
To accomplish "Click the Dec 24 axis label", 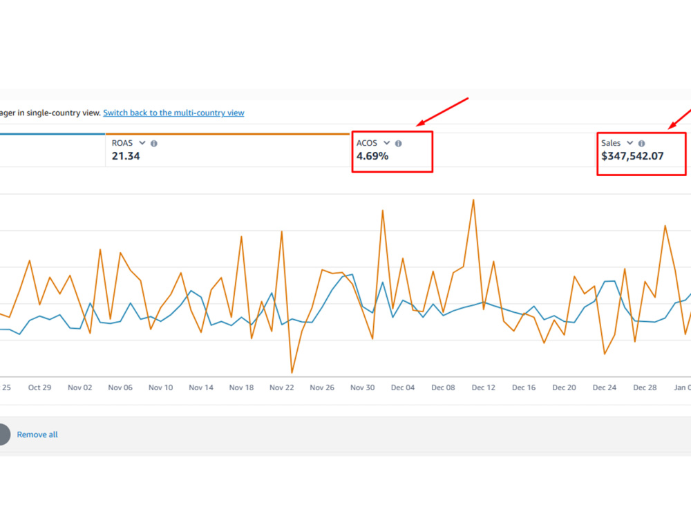I will pos(605,387).
